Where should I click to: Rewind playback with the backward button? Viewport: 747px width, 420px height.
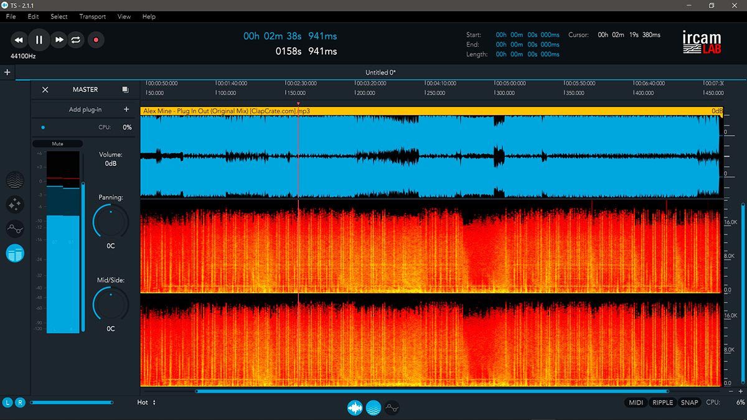click(x=19, y=40)
